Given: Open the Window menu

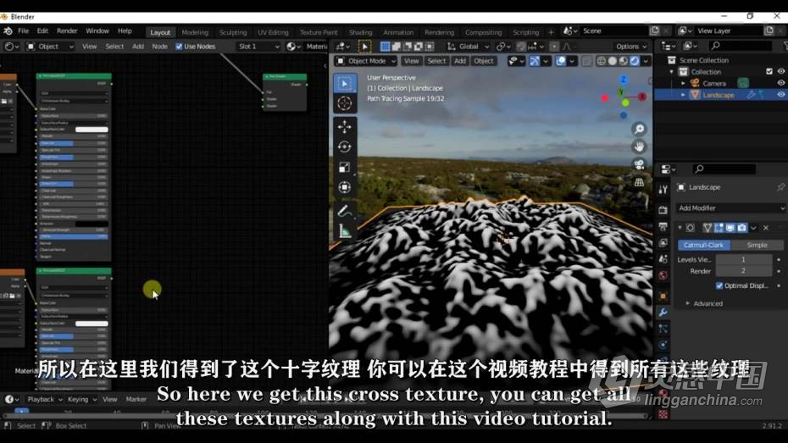Looking at the screenshot, I should point(97,30).
